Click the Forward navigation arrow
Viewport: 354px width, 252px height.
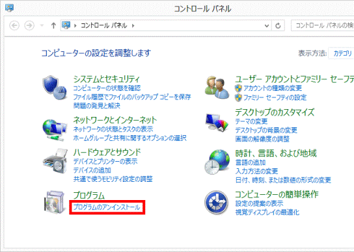point(29,25)
